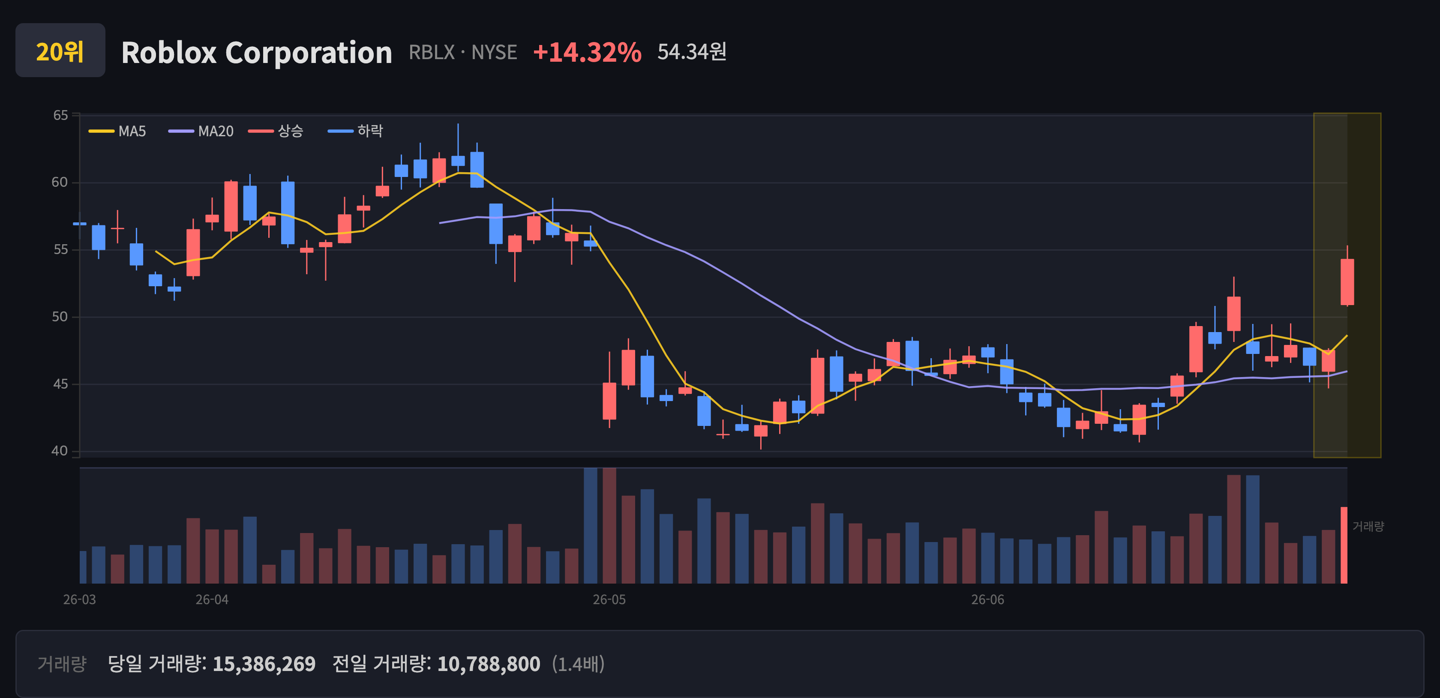Click the purple MA20 legend line swatch

[x=181, y=131]
